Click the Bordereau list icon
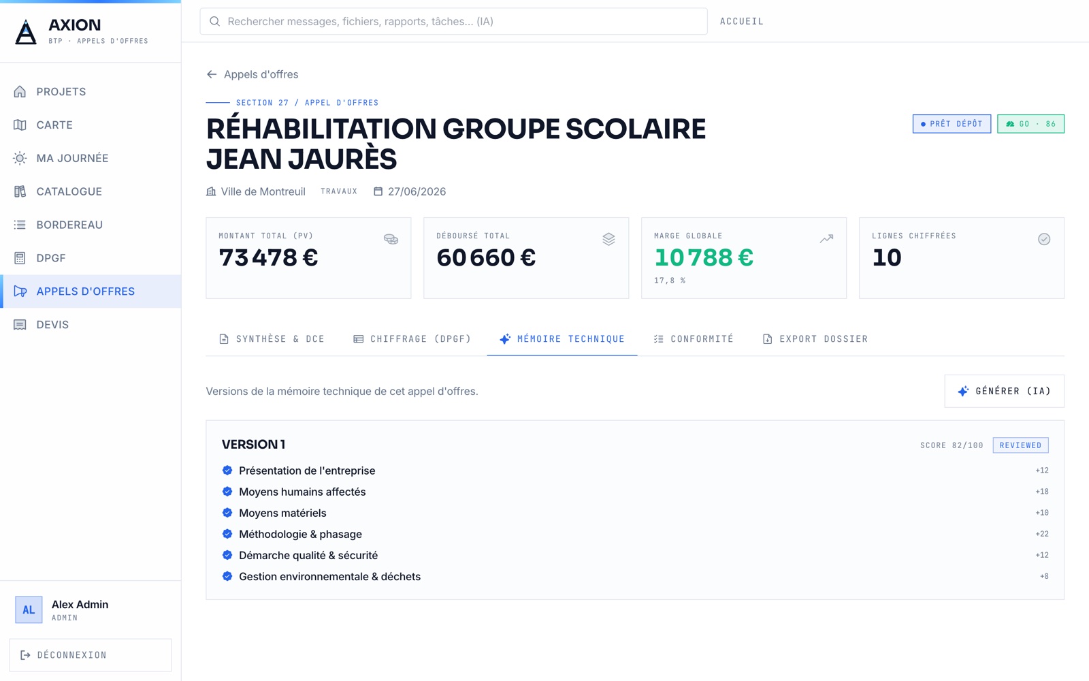The width and height of the screenshot is (1089, 681). [20, 225]
